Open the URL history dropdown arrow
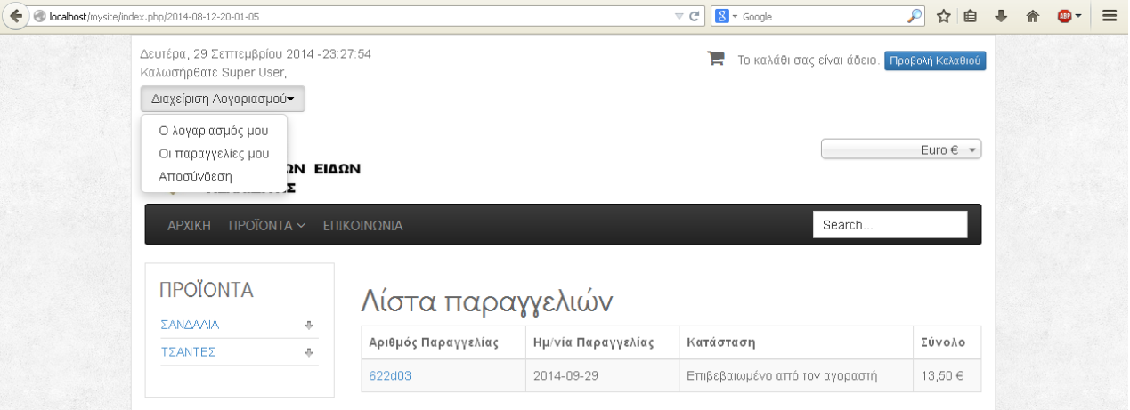The height and width of the screenshot is (410, 1130). (679, 16)
